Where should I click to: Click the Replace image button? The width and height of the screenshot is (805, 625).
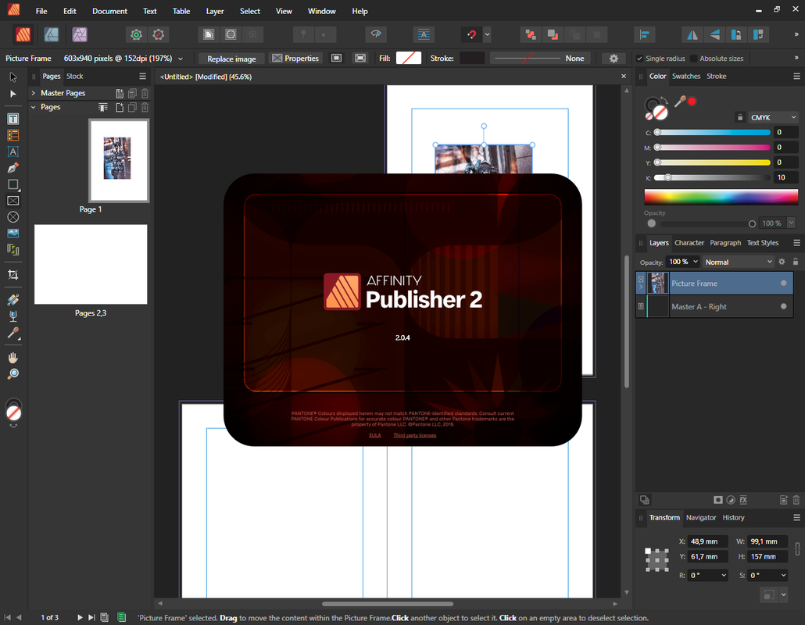click(231, 59)
